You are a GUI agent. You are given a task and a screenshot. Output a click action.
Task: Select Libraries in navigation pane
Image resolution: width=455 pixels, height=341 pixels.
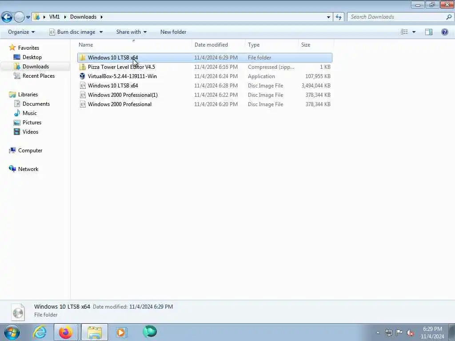[x=28, y=95]
